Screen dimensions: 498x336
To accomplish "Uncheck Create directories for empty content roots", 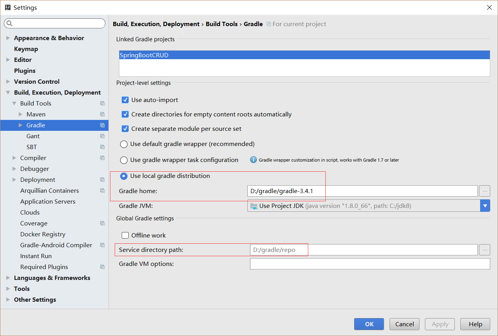I will click(x=125, y=114).
